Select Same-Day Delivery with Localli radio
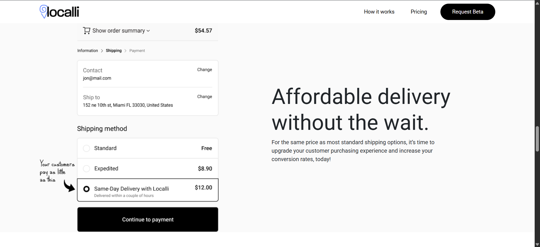Image resolution: width=540 pixels, height=247 pixels. (87, 189)
